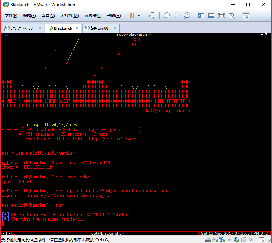Open the 选项卡(T) menu
272x243 pixels.
click(93, 16)
